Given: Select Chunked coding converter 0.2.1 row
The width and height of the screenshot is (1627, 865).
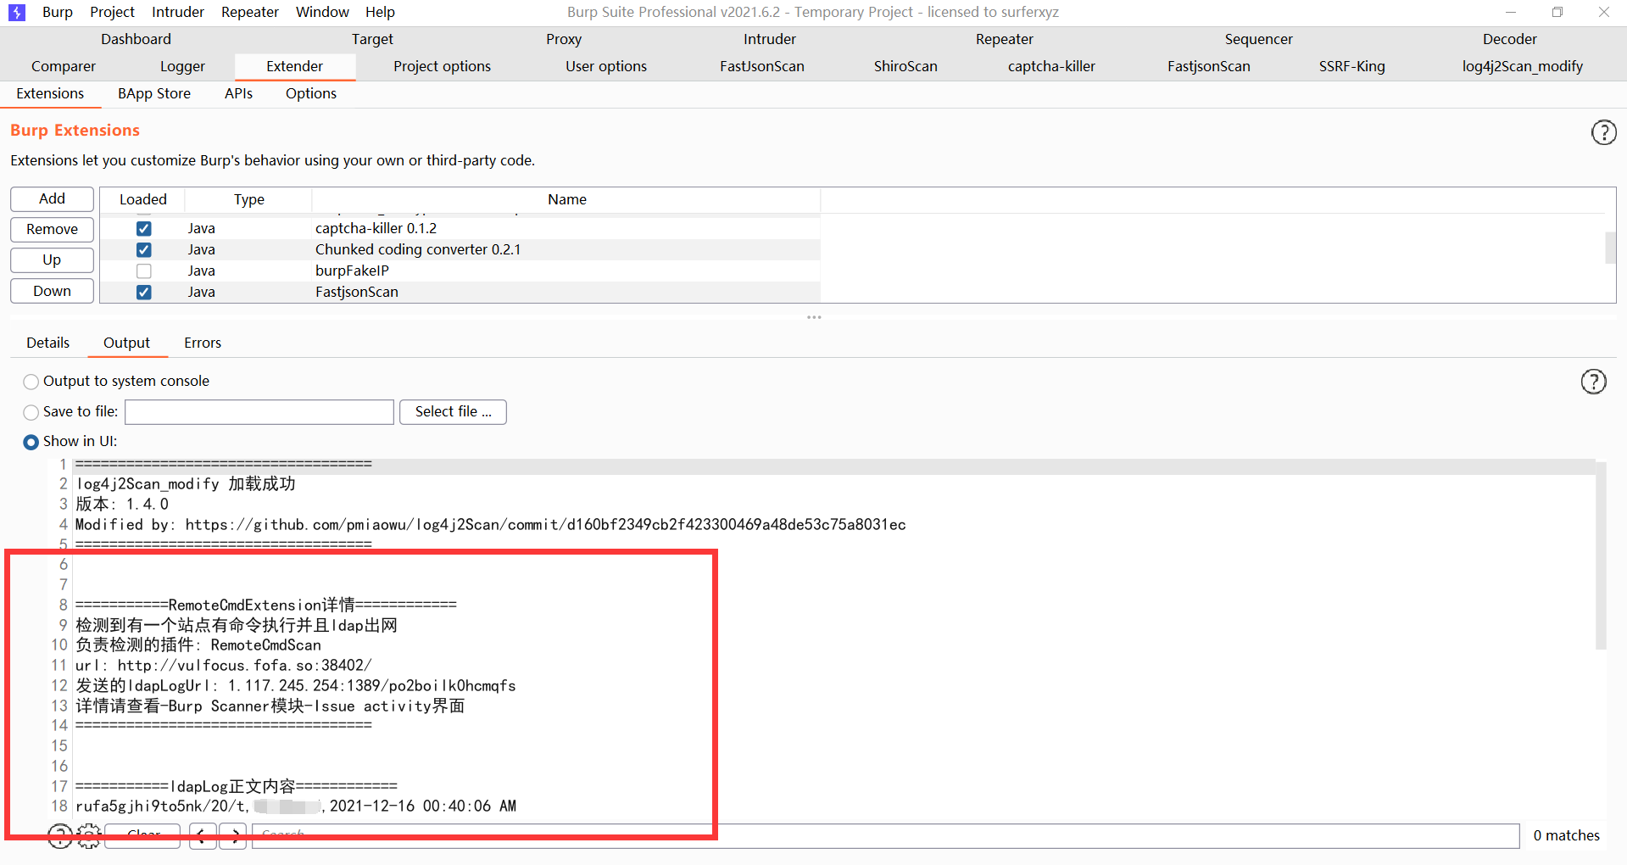Looking at the screenshot, I should point(460,249).
